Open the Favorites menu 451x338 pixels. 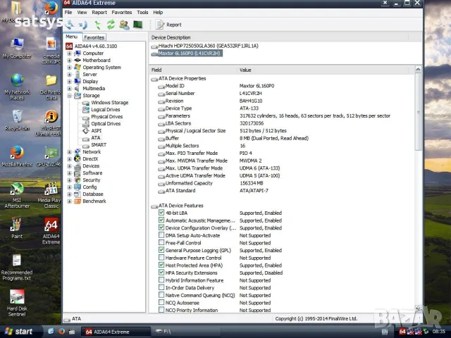point(122,13)
